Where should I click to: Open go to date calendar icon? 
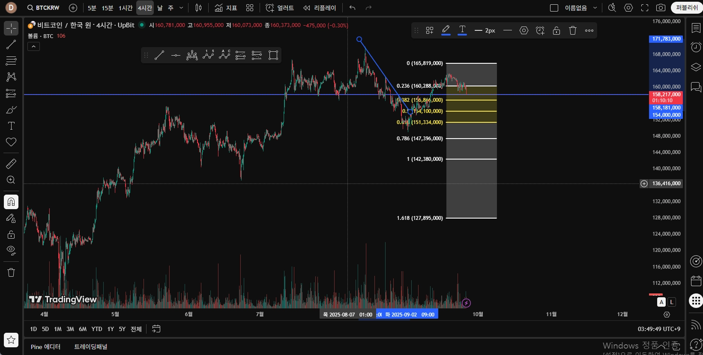(156, 329)
